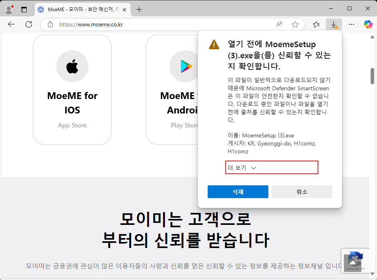Viewport: 377px width, 280px height.
Task: Launch Copilot sidebar
Action: coord(368,24)
